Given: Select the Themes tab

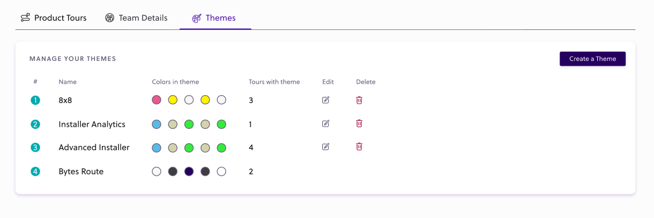Looking at the screenshot, I should coord(220,18).
